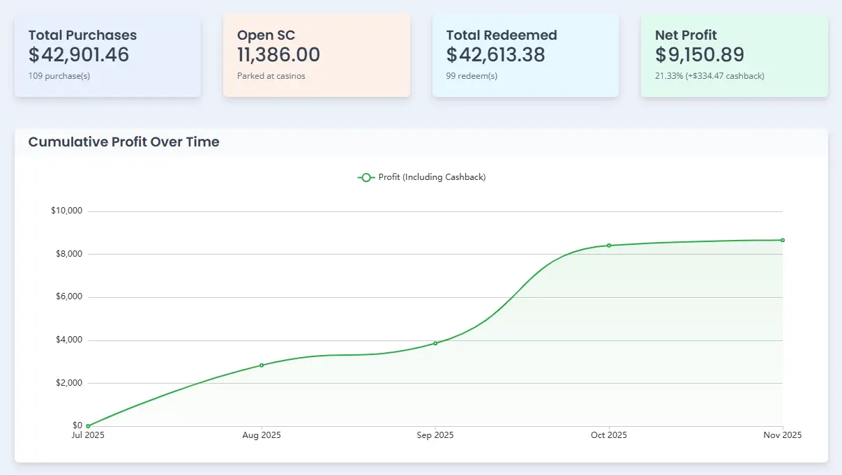Open the Open SC summary card
This screenshot has width=842, height=475.
[316, 54]
